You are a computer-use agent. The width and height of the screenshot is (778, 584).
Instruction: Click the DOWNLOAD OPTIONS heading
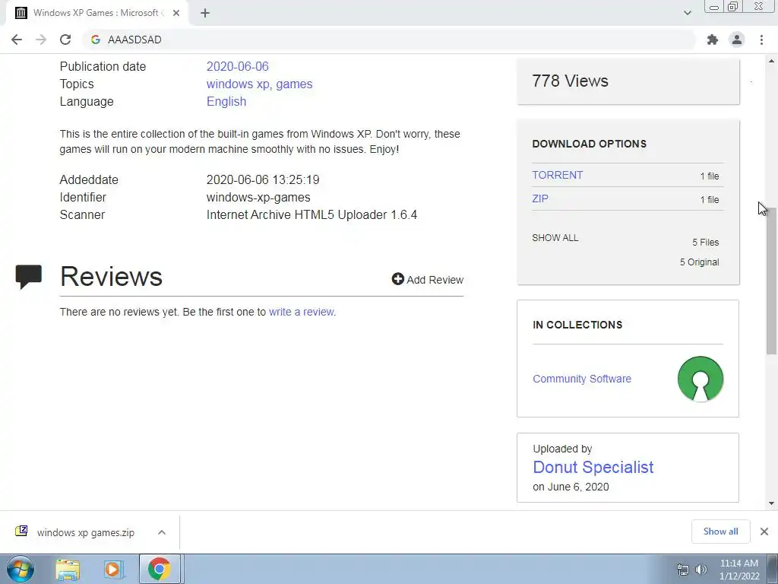(x=590, y=144)
